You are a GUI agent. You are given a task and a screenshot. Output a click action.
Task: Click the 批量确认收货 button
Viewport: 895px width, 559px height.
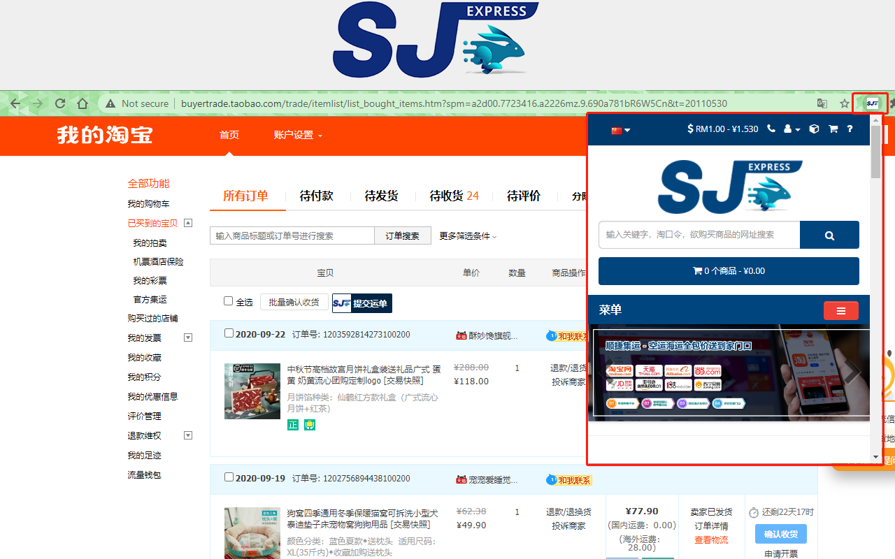[294, 302]
